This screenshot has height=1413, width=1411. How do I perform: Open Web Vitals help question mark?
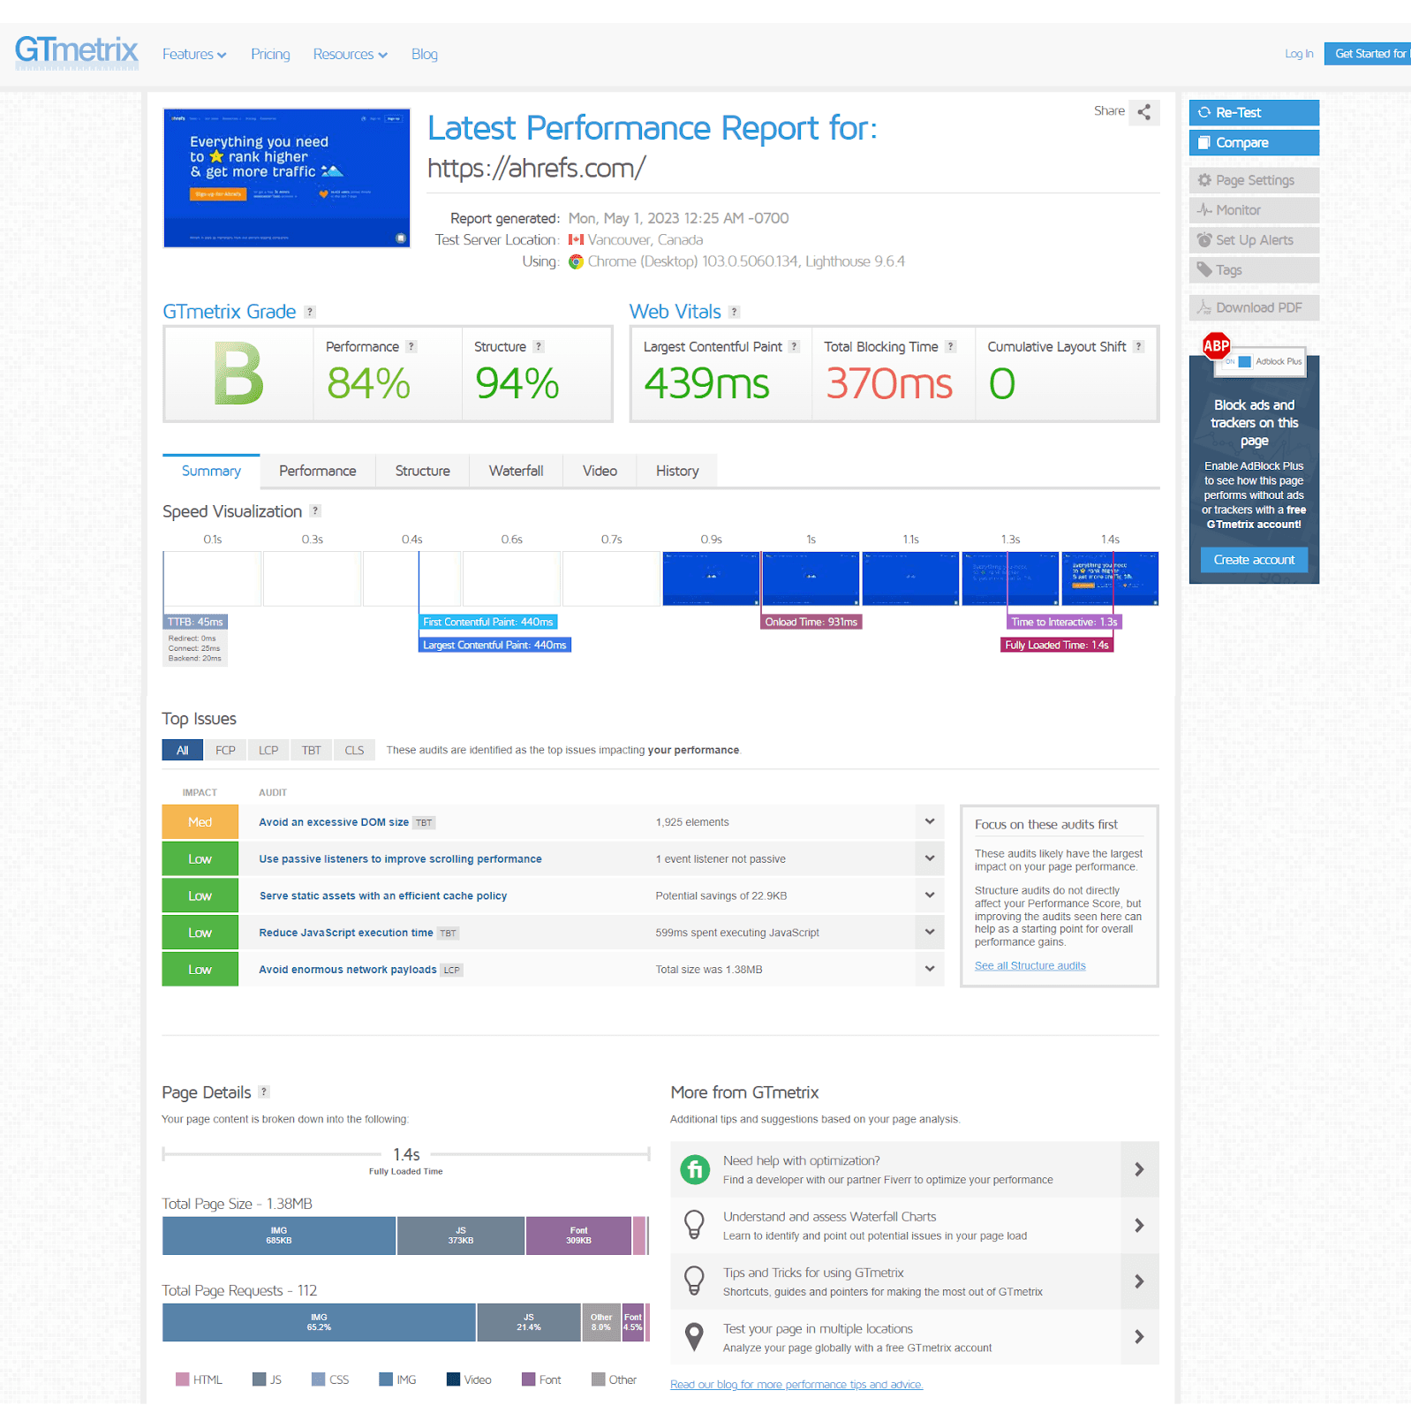[x=734, y=312]
